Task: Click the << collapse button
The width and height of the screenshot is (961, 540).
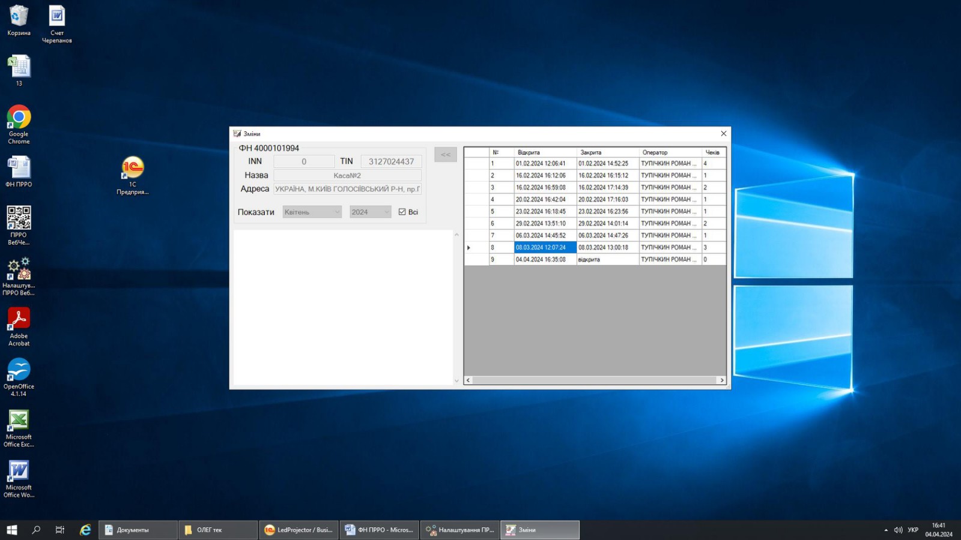Action: 446,155
